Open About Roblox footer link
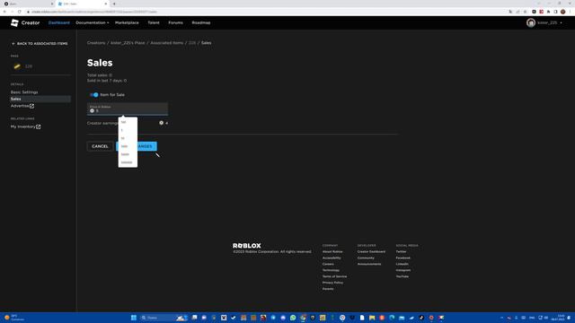This screenshot has height=323, width=575. (332, 252)
